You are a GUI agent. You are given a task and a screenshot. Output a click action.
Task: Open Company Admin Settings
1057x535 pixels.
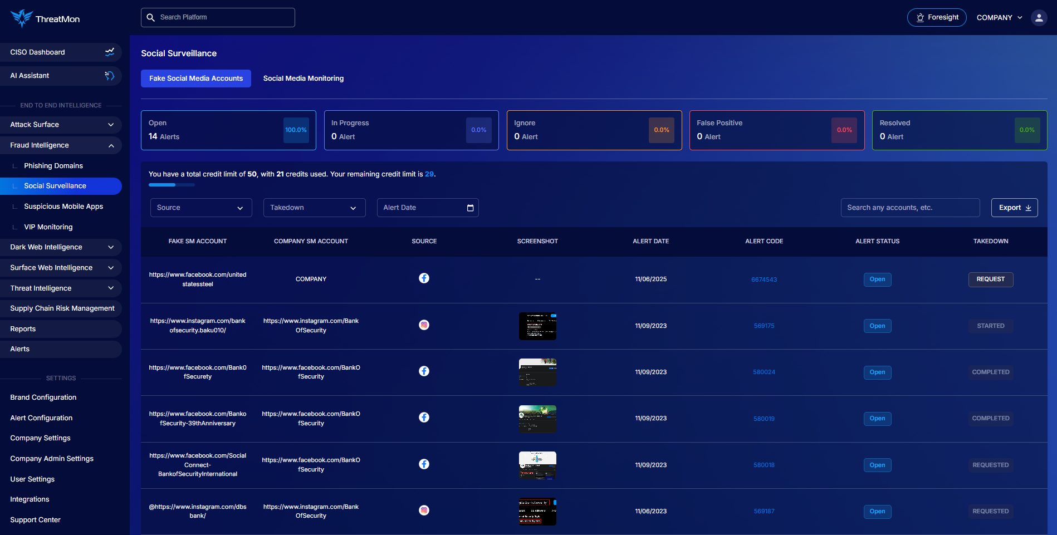tap(52, 459)
